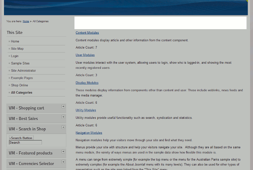This screenshot has width=253, height=170.
Task: Click the This Site heading
Action: 14,32
